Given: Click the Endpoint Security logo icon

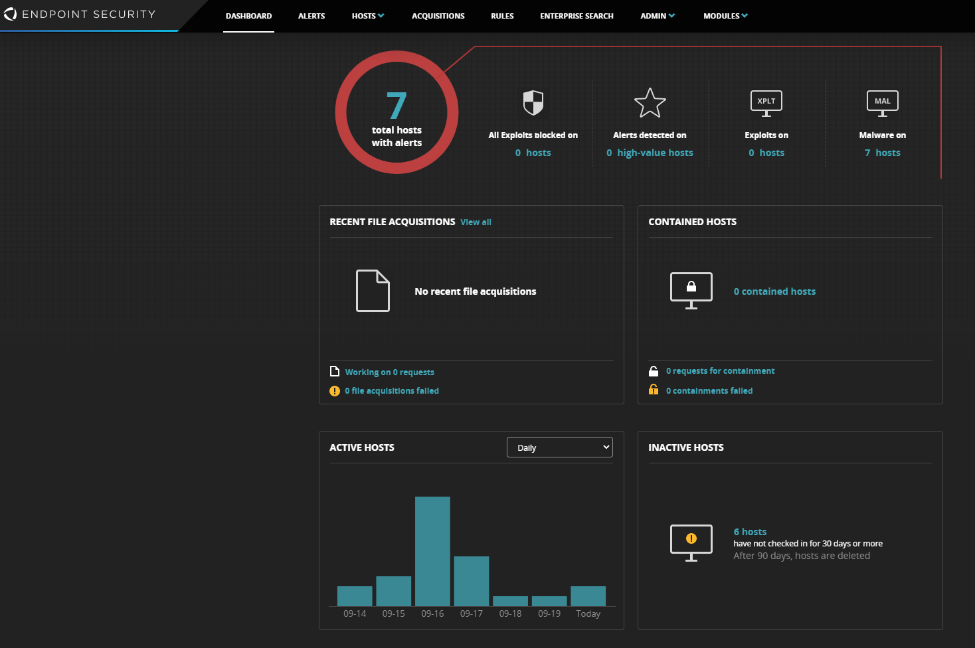Looking at the screenshot, I should [10, 14].
